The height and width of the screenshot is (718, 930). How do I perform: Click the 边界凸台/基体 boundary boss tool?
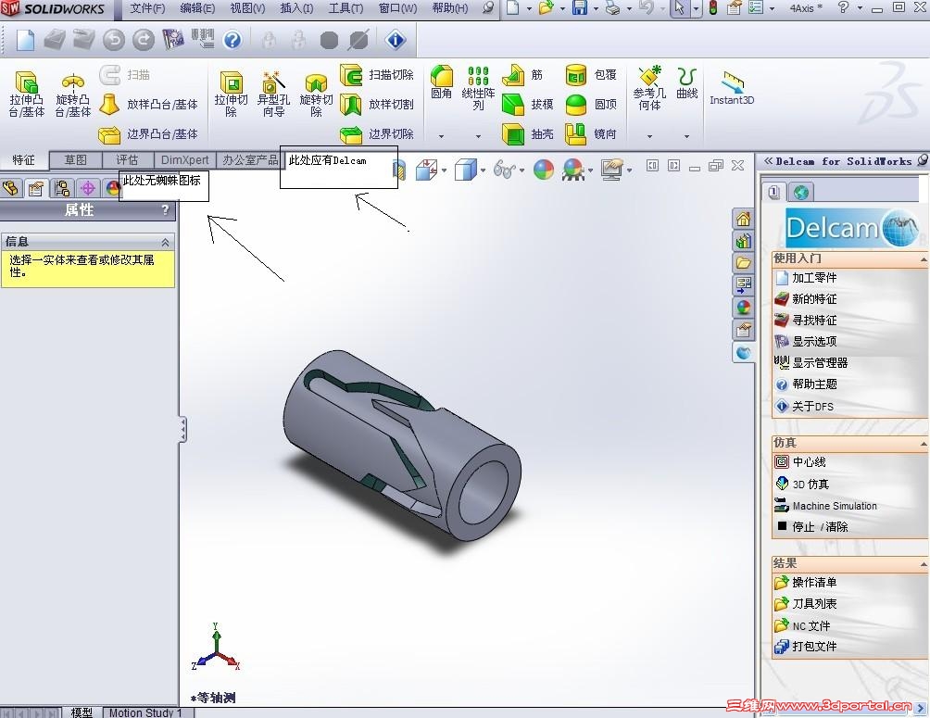148,134
